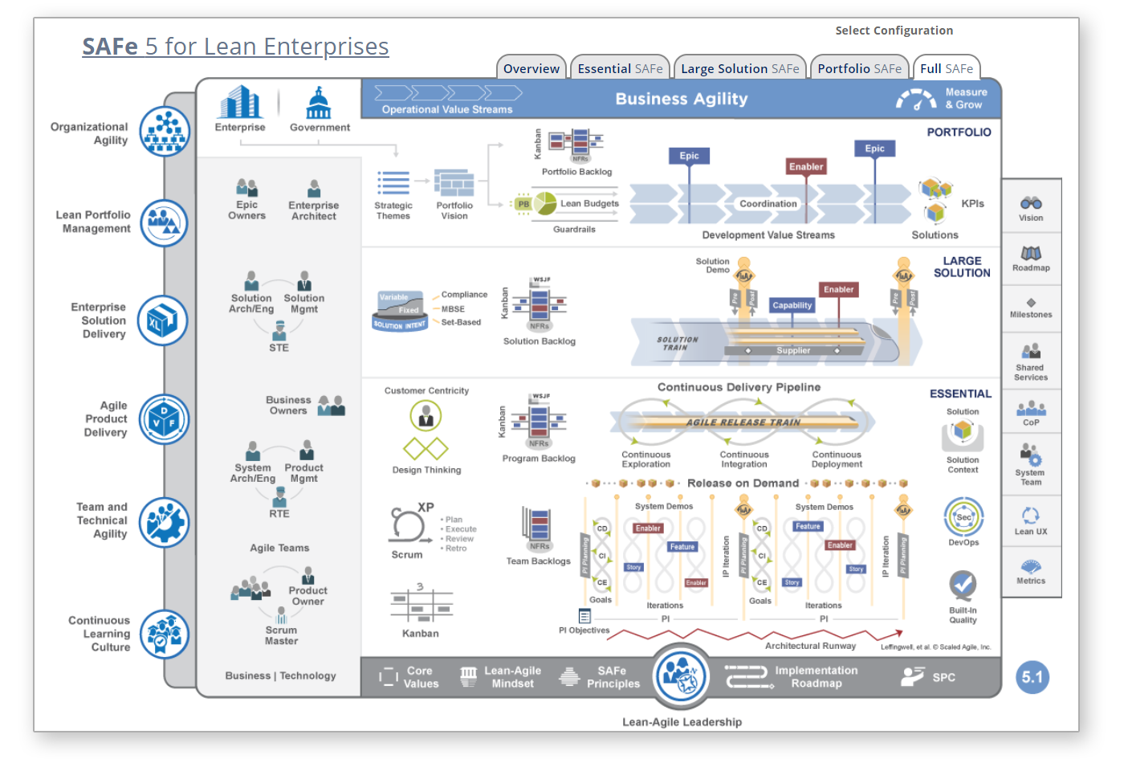This screenshot has width=1124, height=763.
Task: Click the SPC footer button
Action: pyautogui.click(x=928, y=676)
